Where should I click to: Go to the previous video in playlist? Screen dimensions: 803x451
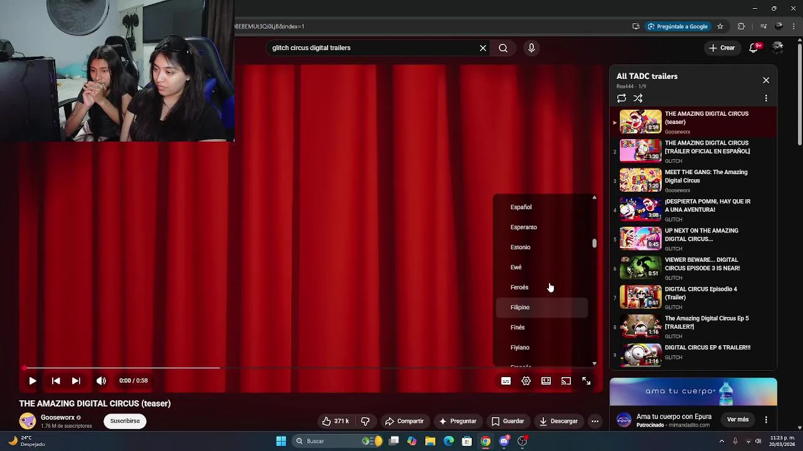click(56, 381)
